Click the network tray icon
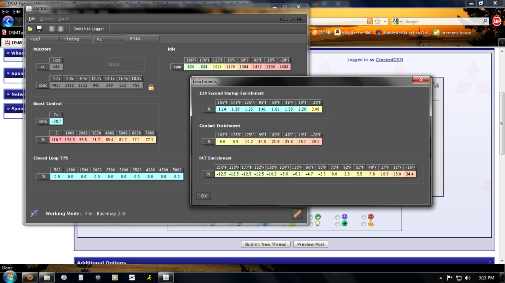This screenshot has height=283, width=505. (x=459, y=278)
